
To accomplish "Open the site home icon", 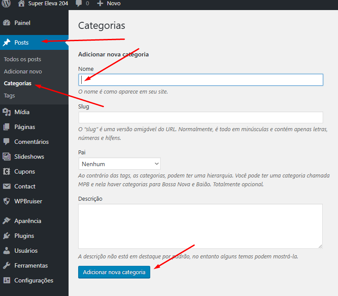I will click(x=21, y=3).
